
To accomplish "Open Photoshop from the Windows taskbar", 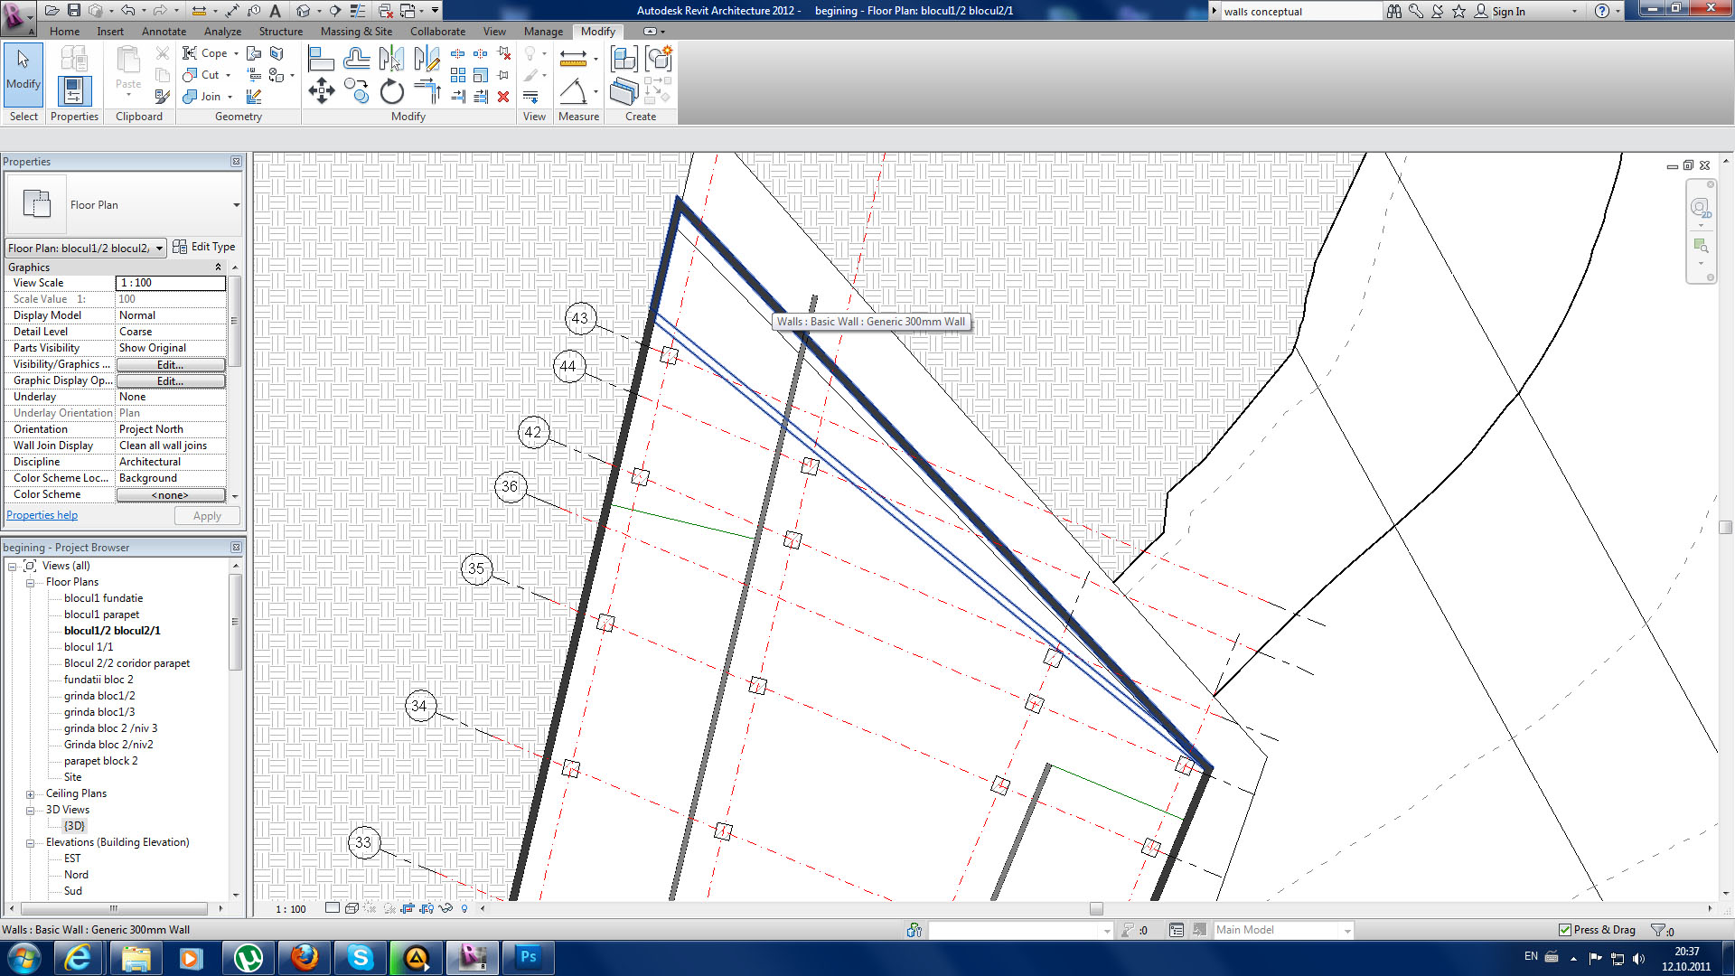I will pyautogui.click(x=528, y=957).
